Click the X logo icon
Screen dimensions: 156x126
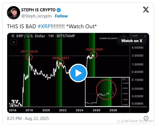(x=146, y=10)
